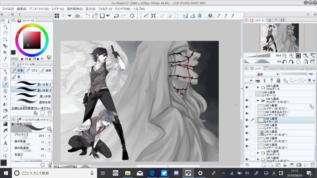
Task: Select the Rectangle selection marquee tool
Action: tap(5, 65)
